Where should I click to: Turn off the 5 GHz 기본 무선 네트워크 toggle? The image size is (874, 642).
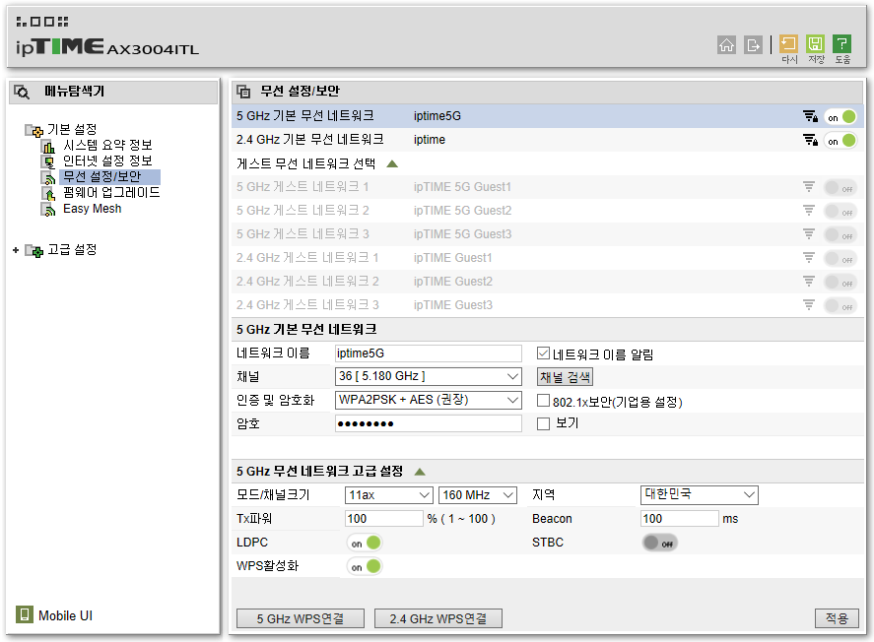842,115
